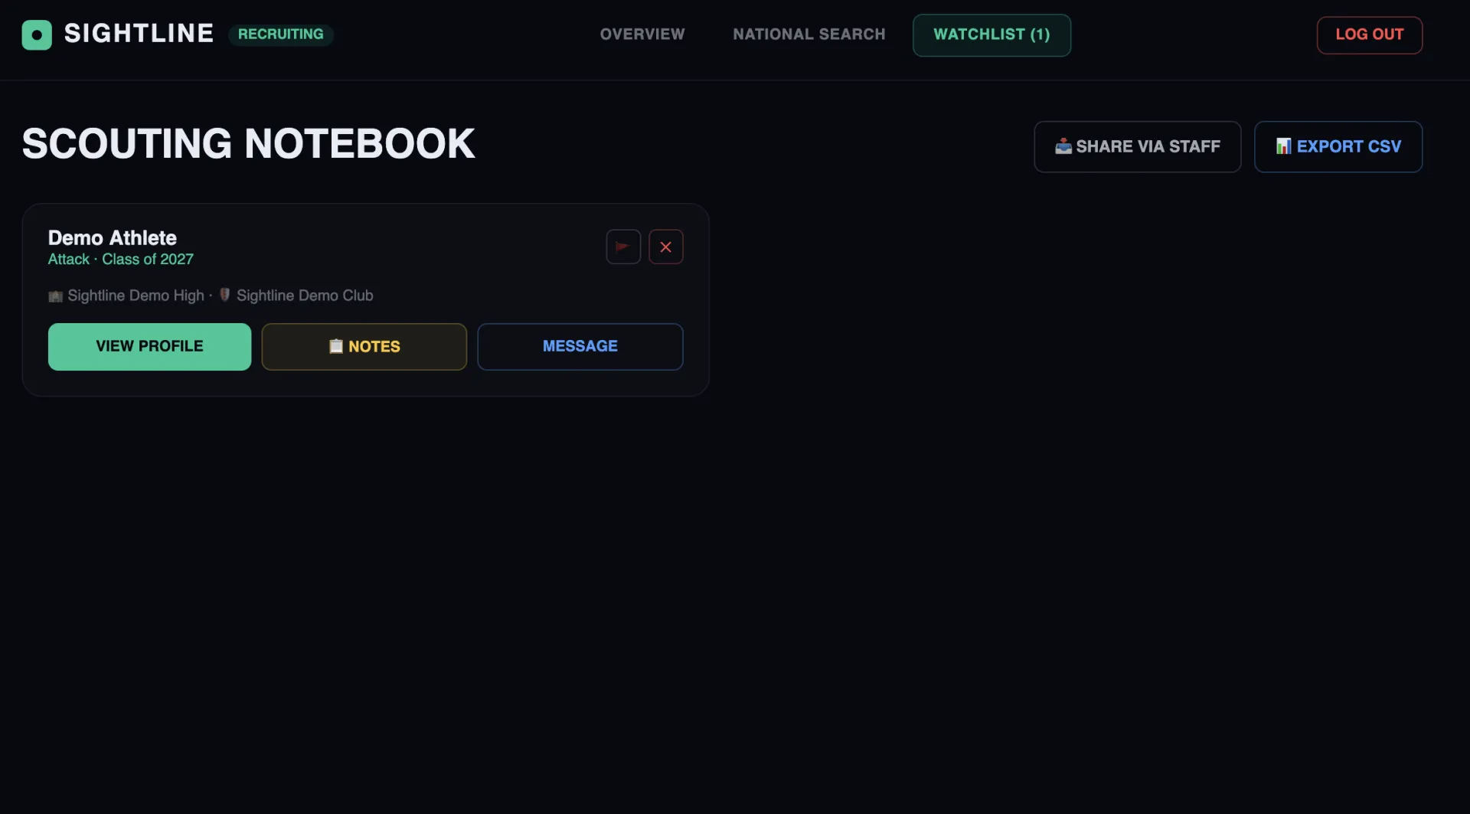The width and height of the screenshot is (1470, 814).
Task: Select the Watchlist (1) tab
Action: (x=991, y=35)
